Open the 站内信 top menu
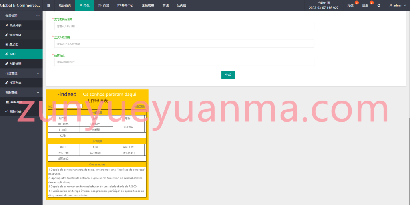The width and height of the screenshot is (410, 205). tap(181, 6)
